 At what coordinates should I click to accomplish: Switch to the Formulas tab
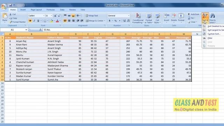click(50, 10)
